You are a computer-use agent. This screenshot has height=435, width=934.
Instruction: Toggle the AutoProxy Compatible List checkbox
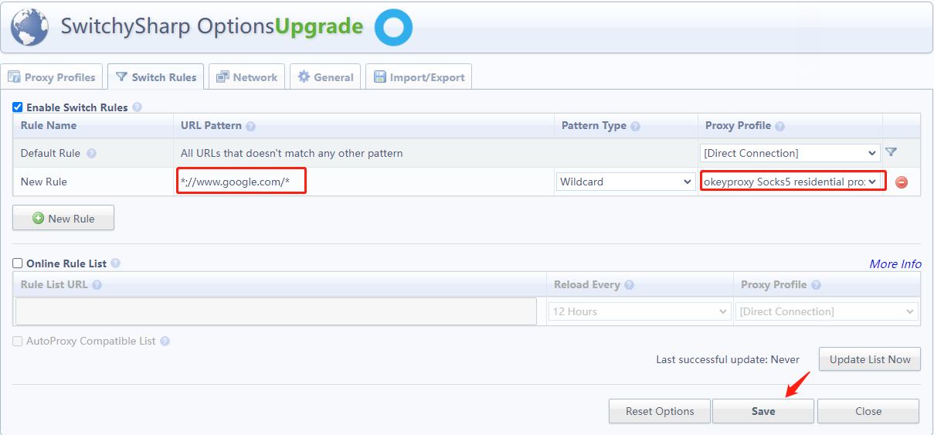pos(18,341)
